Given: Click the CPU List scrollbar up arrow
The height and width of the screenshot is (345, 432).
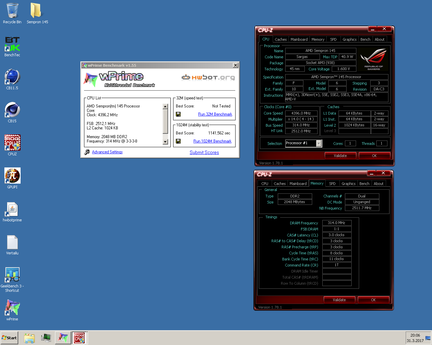Looking at the screenshot, I should 165,106.
